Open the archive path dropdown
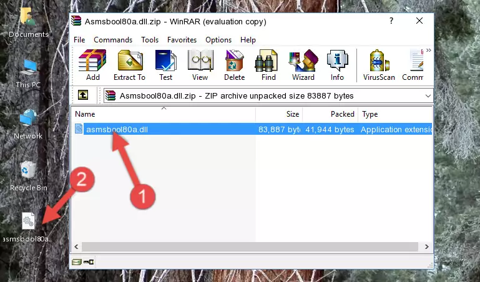480x282 pixels. [x=428, y=96]
